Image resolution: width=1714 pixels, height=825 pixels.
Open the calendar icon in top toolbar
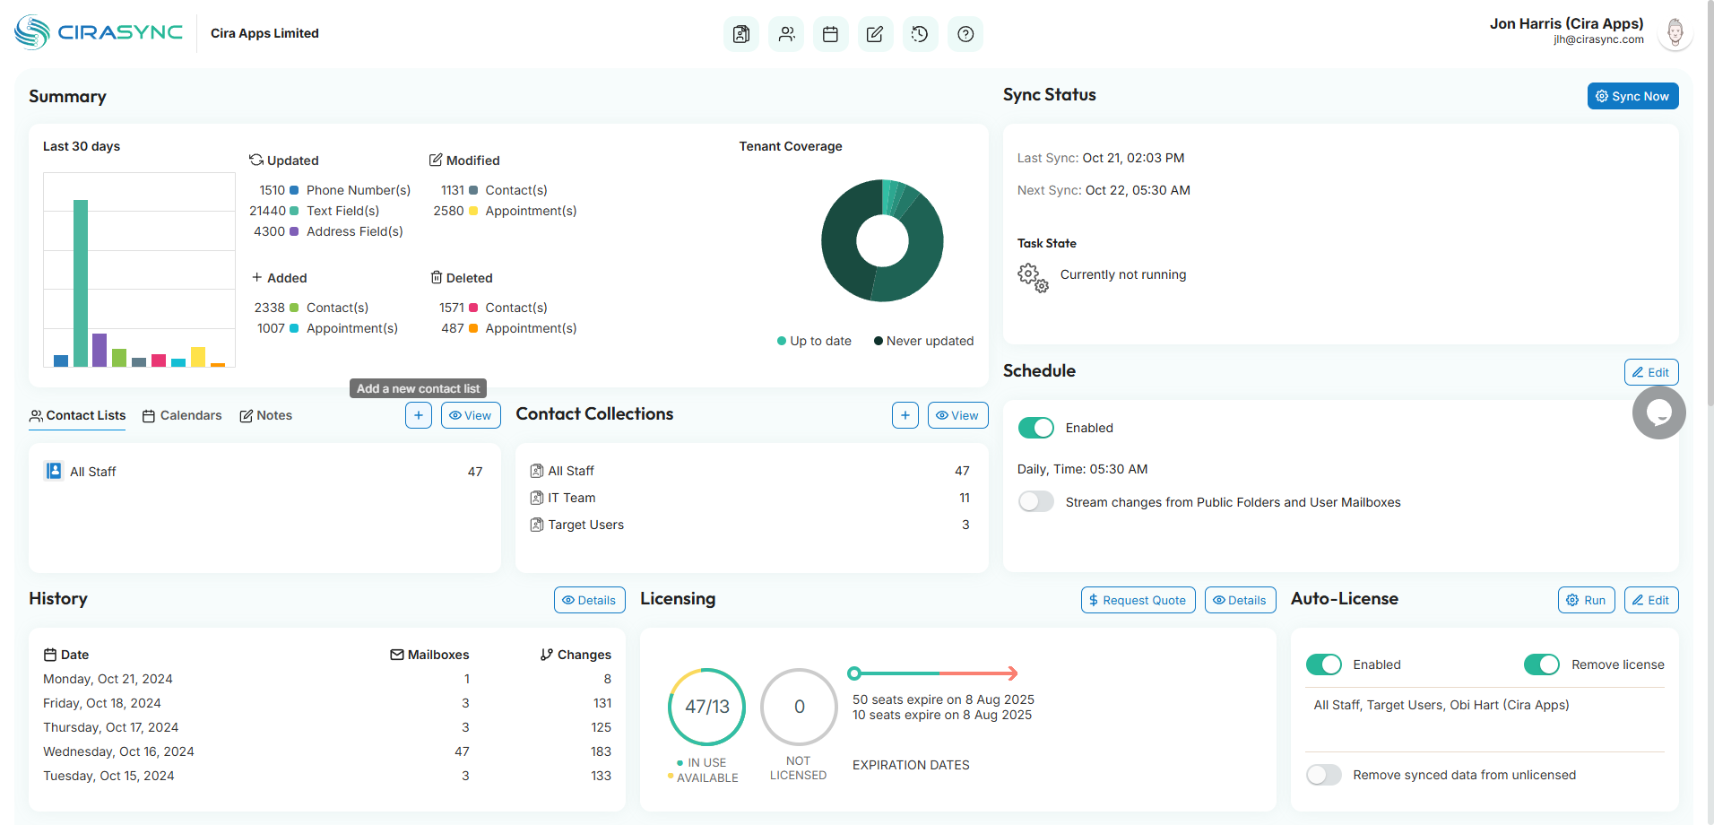pos(830,34)
